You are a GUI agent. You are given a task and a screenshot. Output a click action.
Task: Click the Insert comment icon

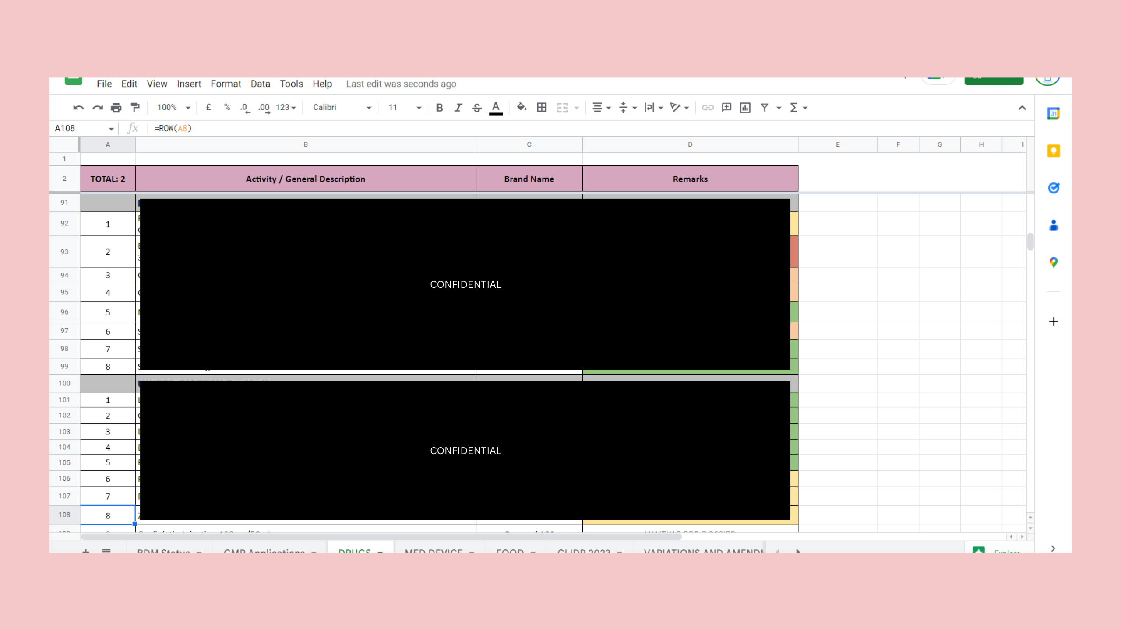(726, 108)
